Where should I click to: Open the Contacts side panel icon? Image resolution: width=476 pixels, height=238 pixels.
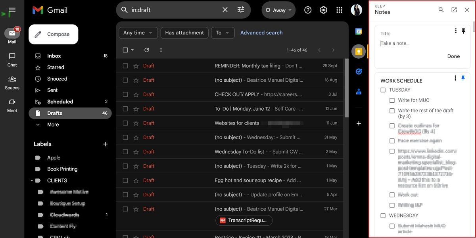(x=358, y=92)
